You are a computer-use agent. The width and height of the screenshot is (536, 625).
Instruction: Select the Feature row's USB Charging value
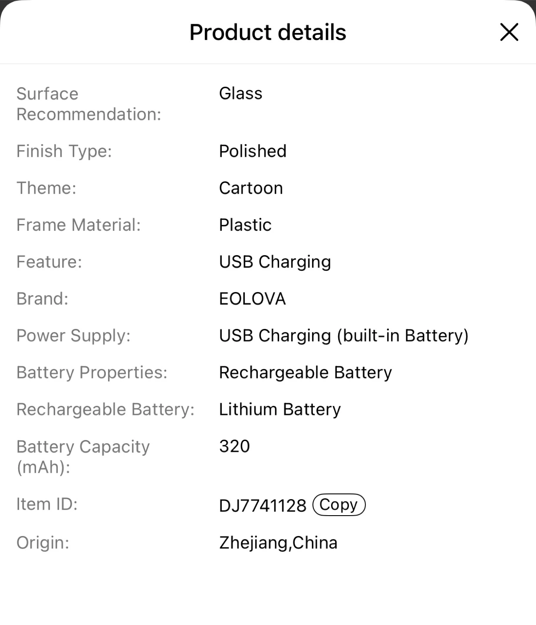tap(275, 262)
